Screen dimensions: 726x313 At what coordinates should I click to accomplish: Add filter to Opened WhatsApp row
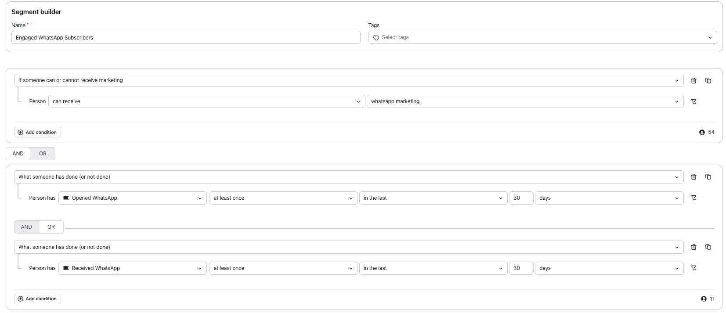coord(693,198)
